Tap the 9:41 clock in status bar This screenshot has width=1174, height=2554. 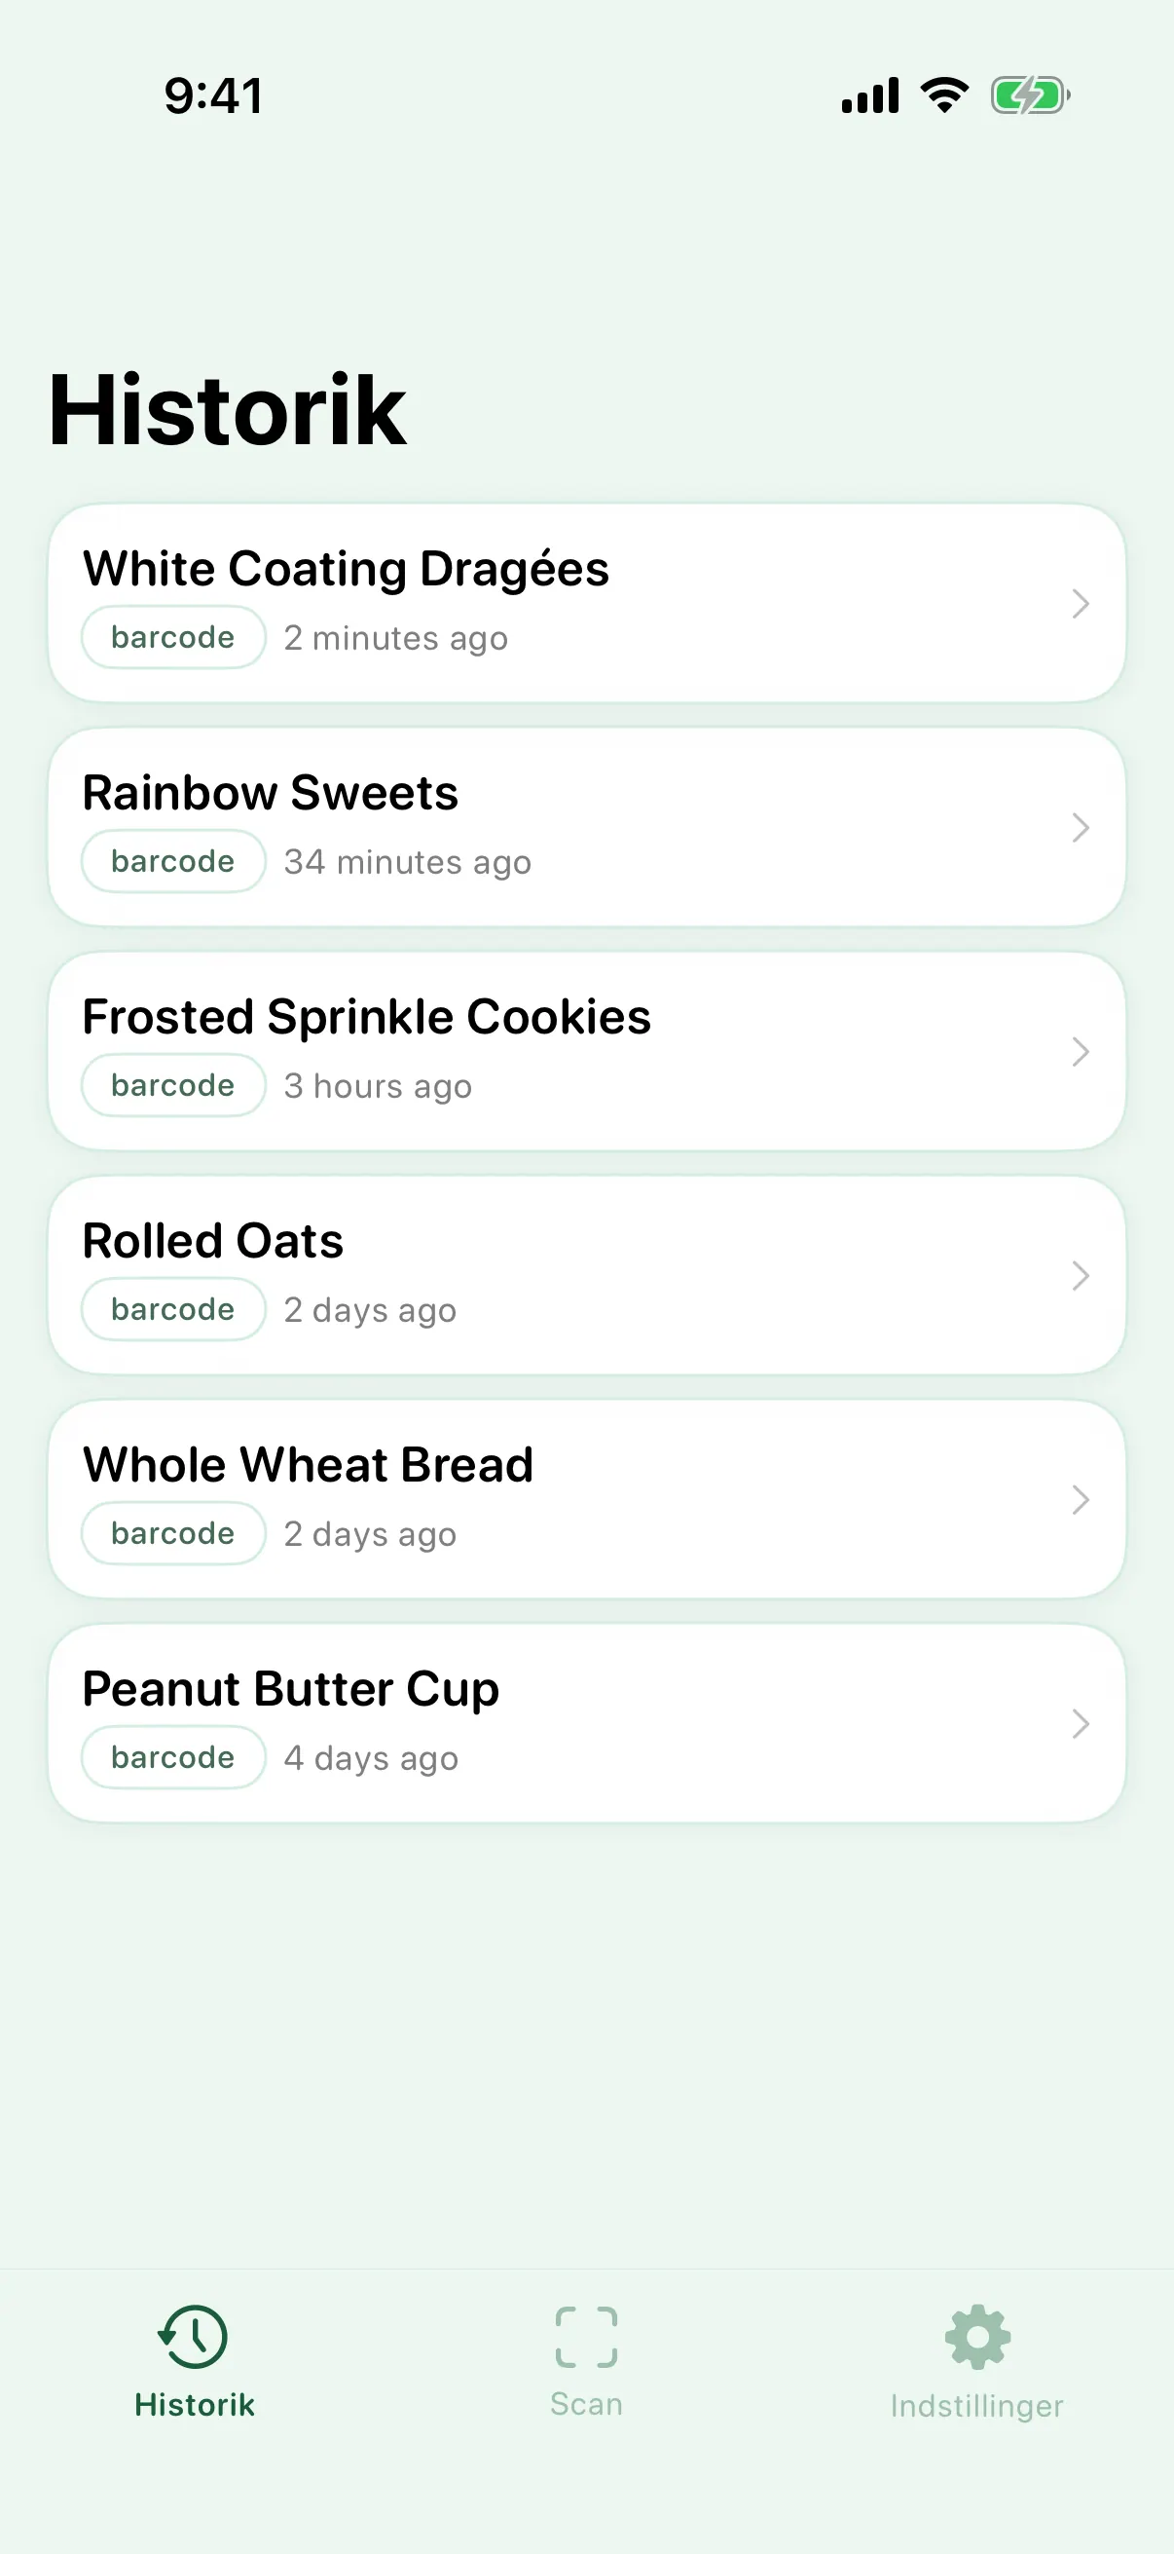[214, 96]
